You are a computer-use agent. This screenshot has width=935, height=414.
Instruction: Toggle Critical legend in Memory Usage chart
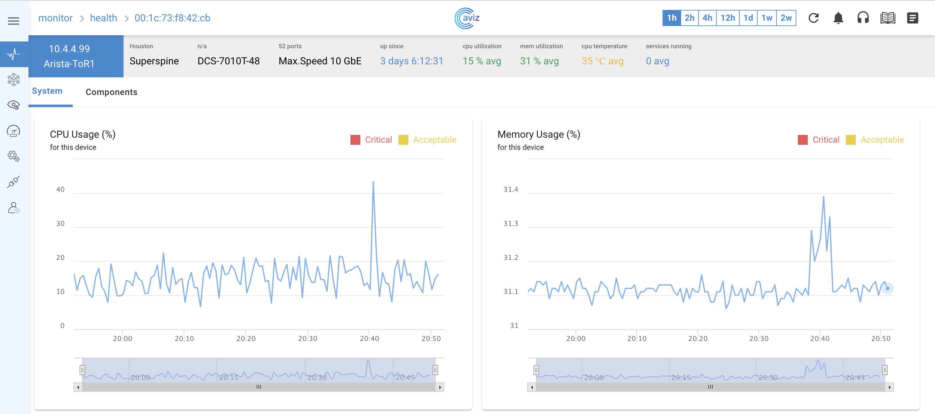pyautogui.click(x=819, y=140)
